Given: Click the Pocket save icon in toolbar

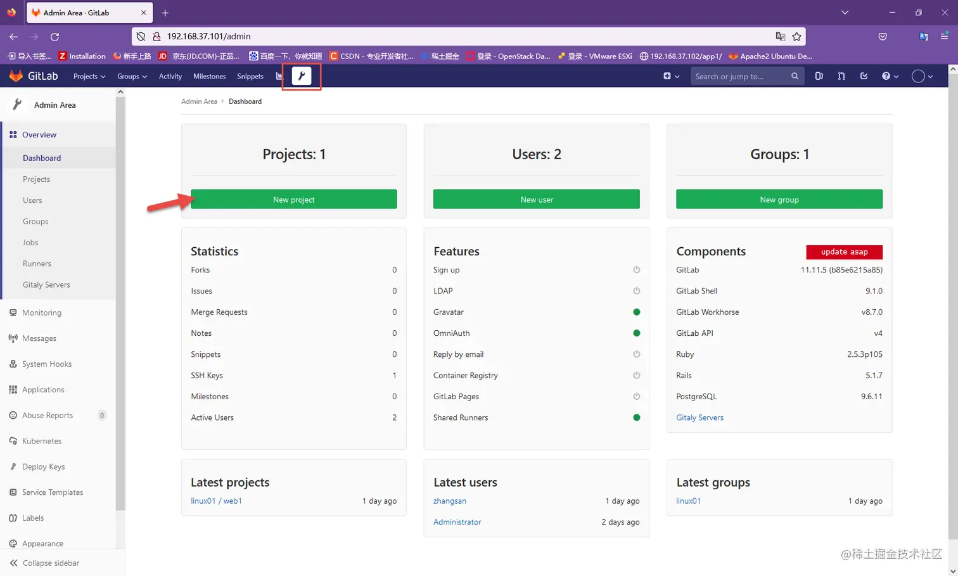Looking at the screenshot, I should [x=883, y=37].
